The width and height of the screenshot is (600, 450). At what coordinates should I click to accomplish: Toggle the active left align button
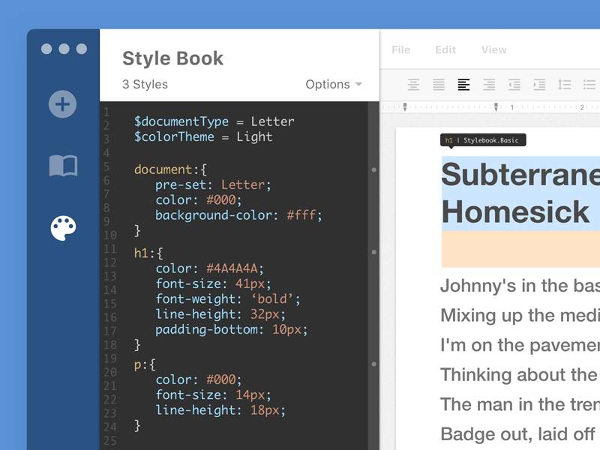coord(463,85)
